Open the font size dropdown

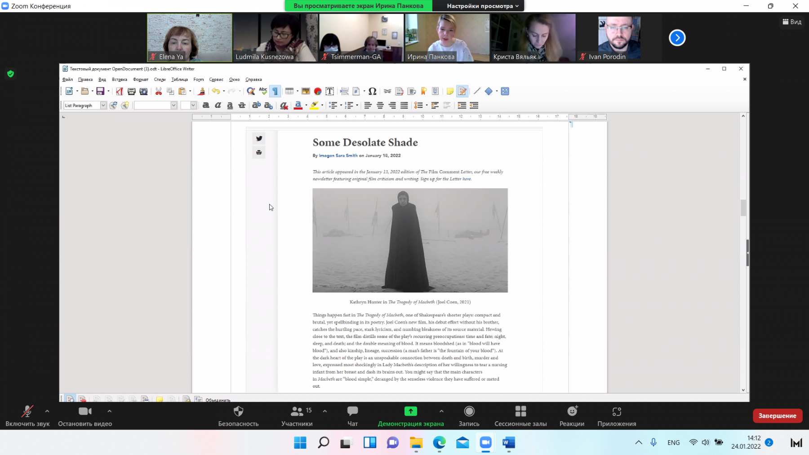click(x=193, y=105)
